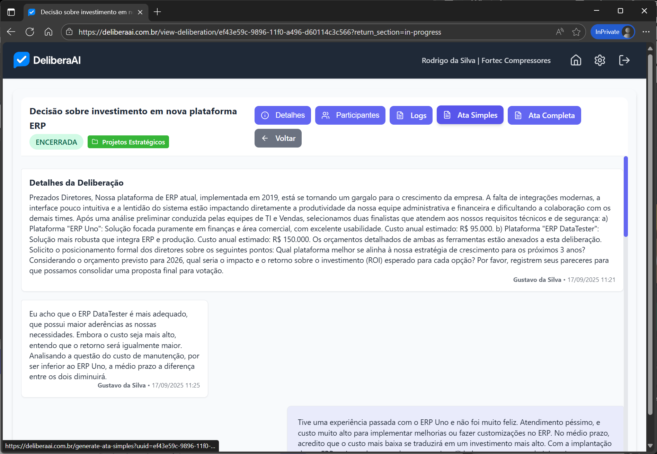Click the DeliberaAI logo
657x454 pixels.
point(47,60)
